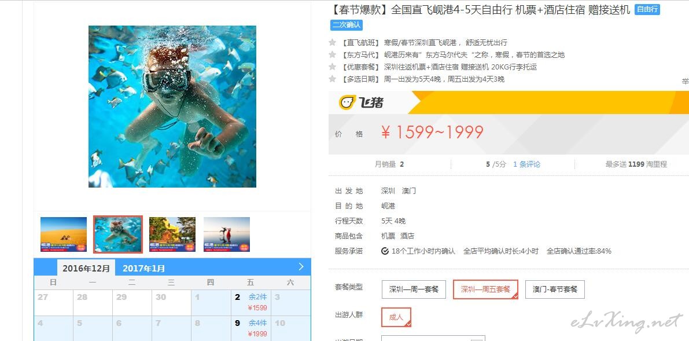This screenshot has width=689, height=341.
Task: Click the Fliggy pig logo icon
Action: (347, 102)
